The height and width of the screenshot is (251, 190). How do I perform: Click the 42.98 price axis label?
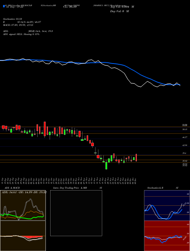tap(185, 145)
